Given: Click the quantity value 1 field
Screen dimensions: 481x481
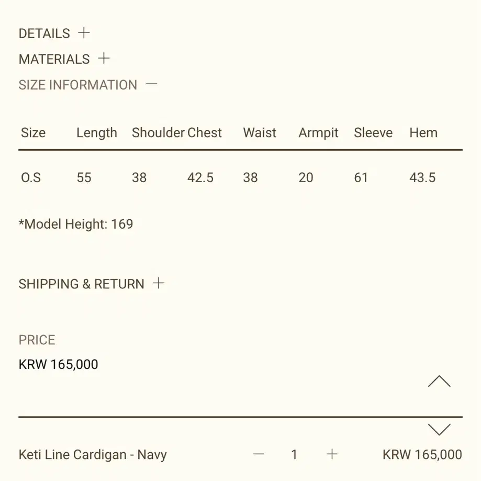Looking at the screenshot, I should coord(294,454).
